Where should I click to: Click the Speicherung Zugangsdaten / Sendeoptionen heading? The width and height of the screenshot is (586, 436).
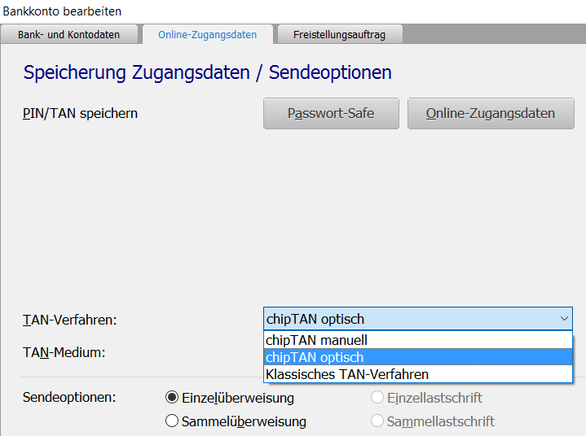[x=208, y=72]
